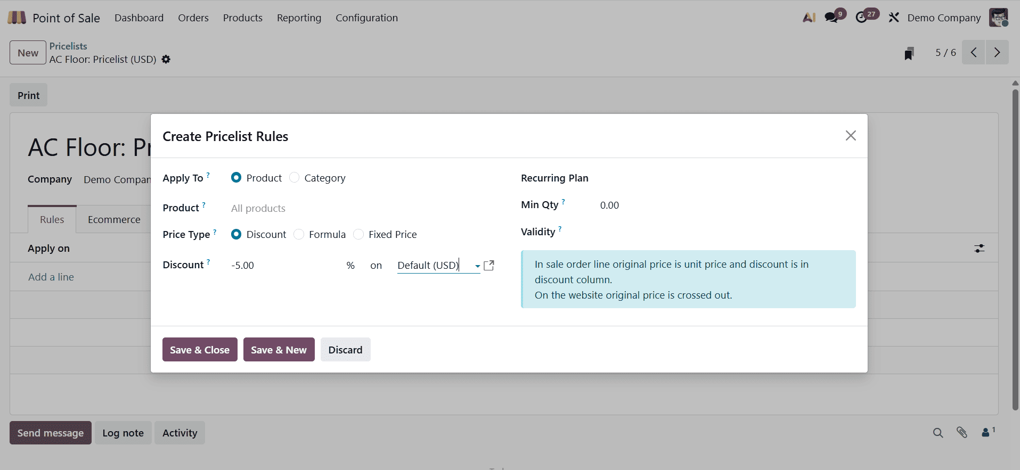
Task: Open rules table column settings icon
Action: [x=980, y=249]
